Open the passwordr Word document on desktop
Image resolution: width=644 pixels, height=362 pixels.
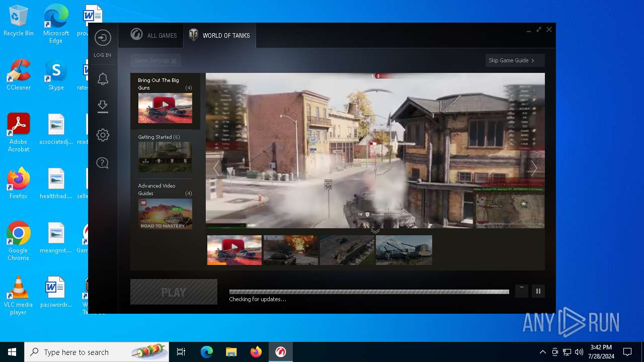point(56,292)
